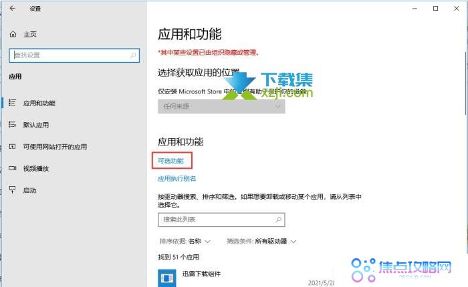This screenshot has height=287, width=468.
Task: Select 应用和功能 in the sidebar
Action: pos(39,103)
